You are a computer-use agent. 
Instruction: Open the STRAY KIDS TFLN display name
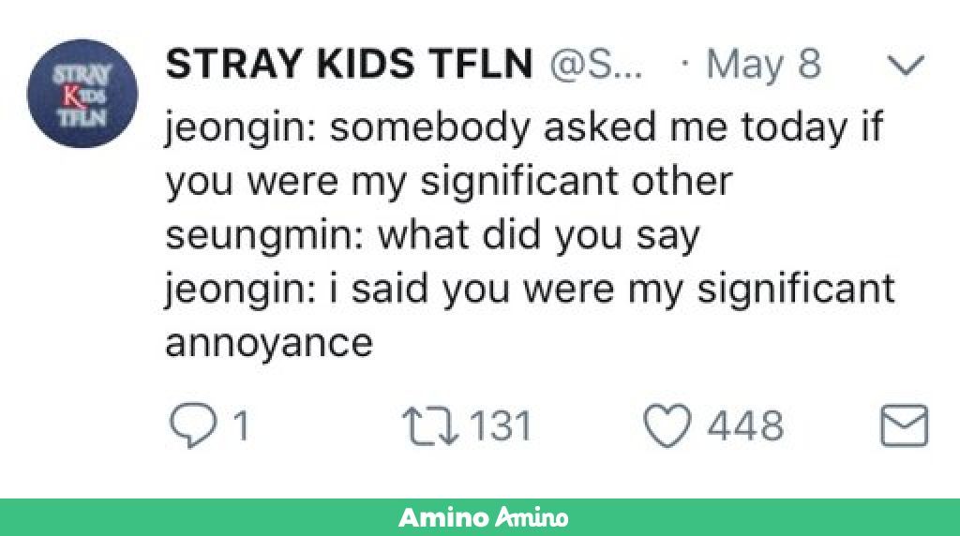point(349,66)
